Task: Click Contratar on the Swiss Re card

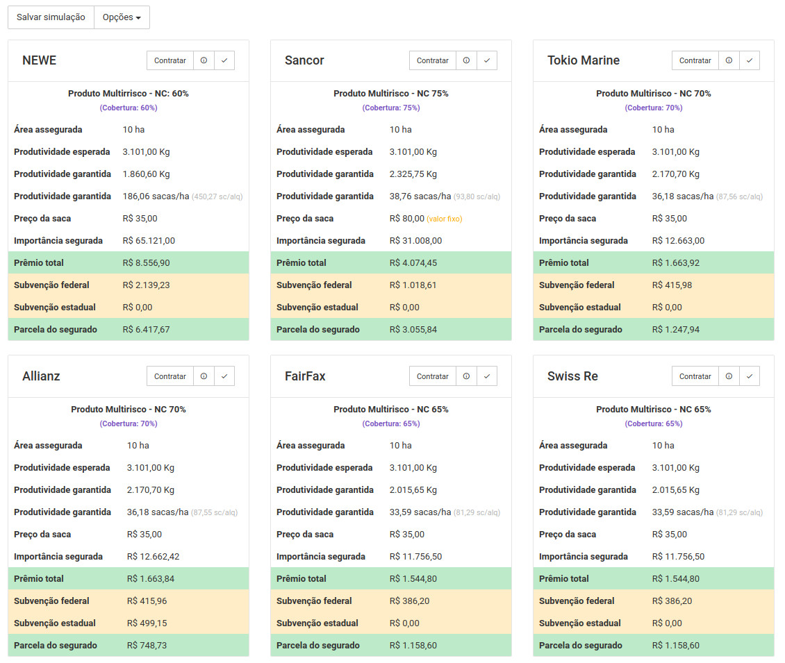Action: [x=695, y=376]
